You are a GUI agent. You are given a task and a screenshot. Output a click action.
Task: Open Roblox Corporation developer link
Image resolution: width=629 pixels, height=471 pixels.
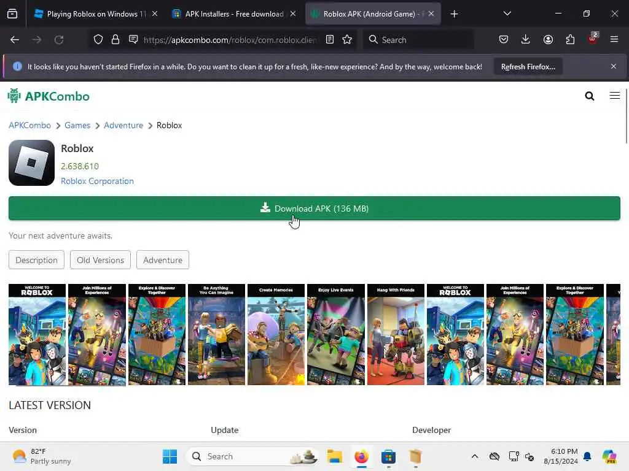pyautogui.click(x=97, y=181)
